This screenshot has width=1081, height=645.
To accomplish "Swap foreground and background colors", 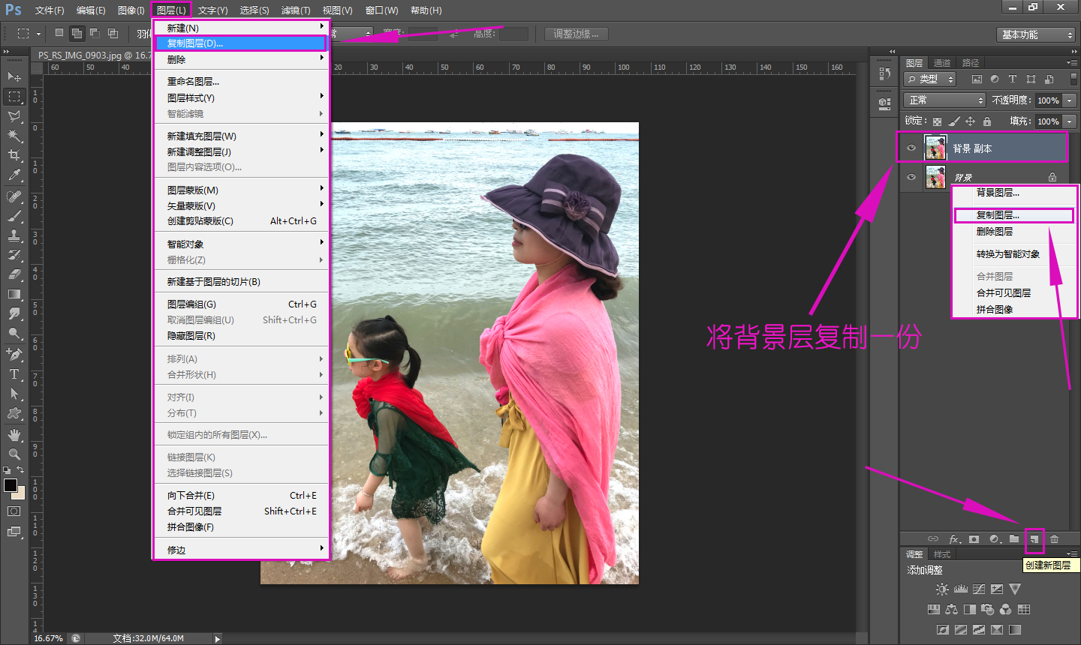I will (x=21, y=470).
